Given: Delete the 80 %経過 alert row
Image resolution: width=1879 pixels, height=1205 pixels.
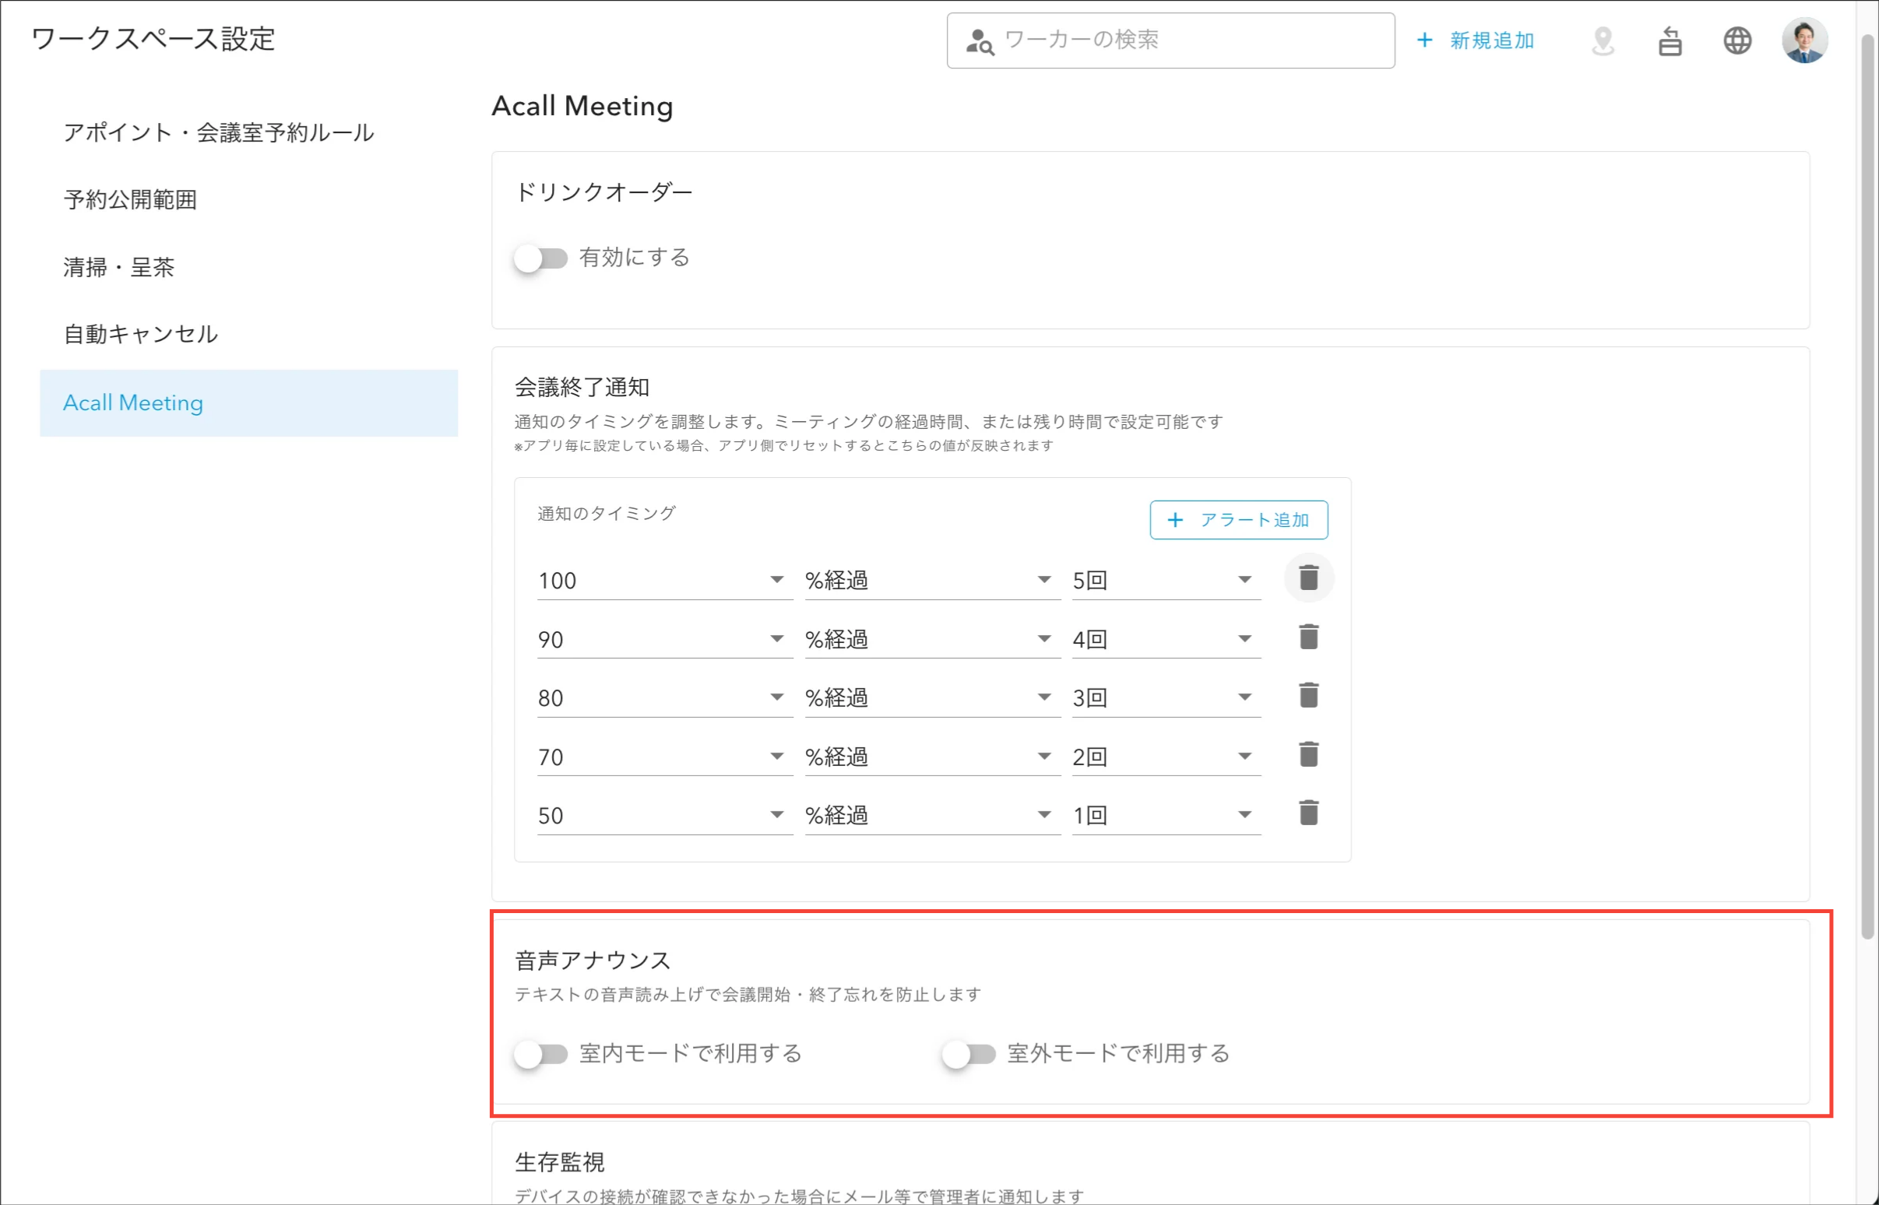Looking at the screenshot, I should (1308, 696).
